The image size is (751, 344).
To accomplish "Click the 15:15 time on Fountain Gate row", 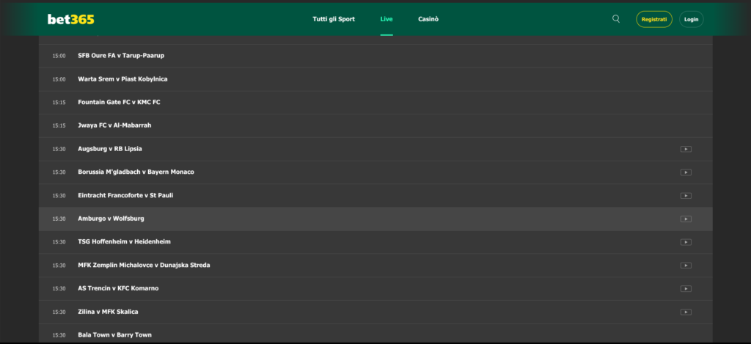I will (59, 103).
